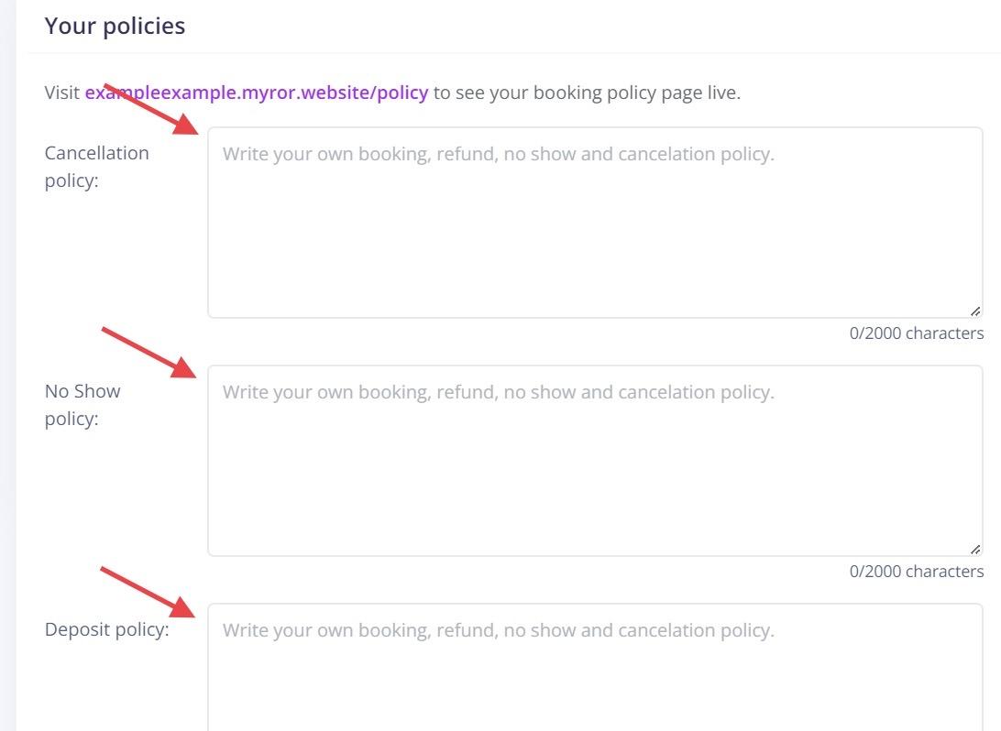Click the "Your policies" section heading
Image resolution: width=1001 pixels, height=731 pixels.
click(x=115, y=26)
